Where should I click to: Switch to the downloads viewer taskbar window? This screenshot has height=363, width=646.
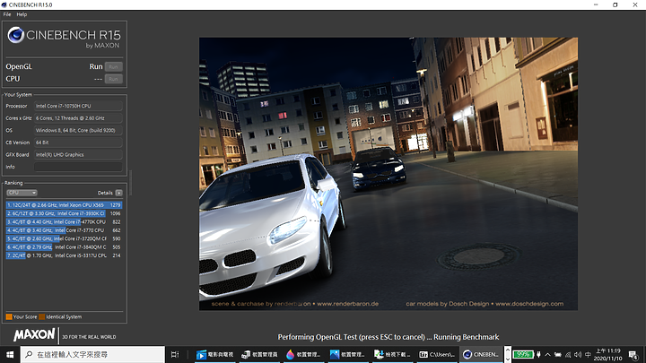click(x=393, y=354)
